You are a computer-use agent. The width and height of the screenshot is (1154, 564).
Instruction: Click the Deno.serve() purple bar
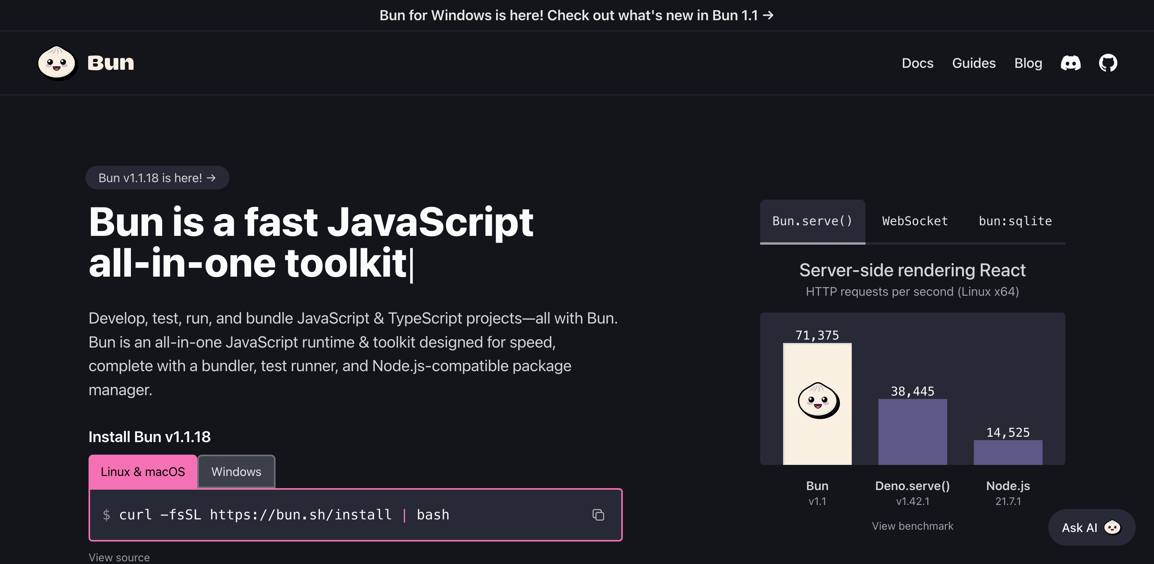pos(912,432)
